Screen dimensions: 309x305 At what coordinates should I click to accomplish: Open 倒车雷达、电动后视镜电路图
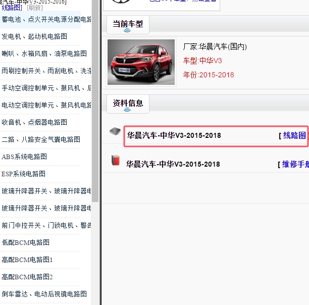[44, 294]
